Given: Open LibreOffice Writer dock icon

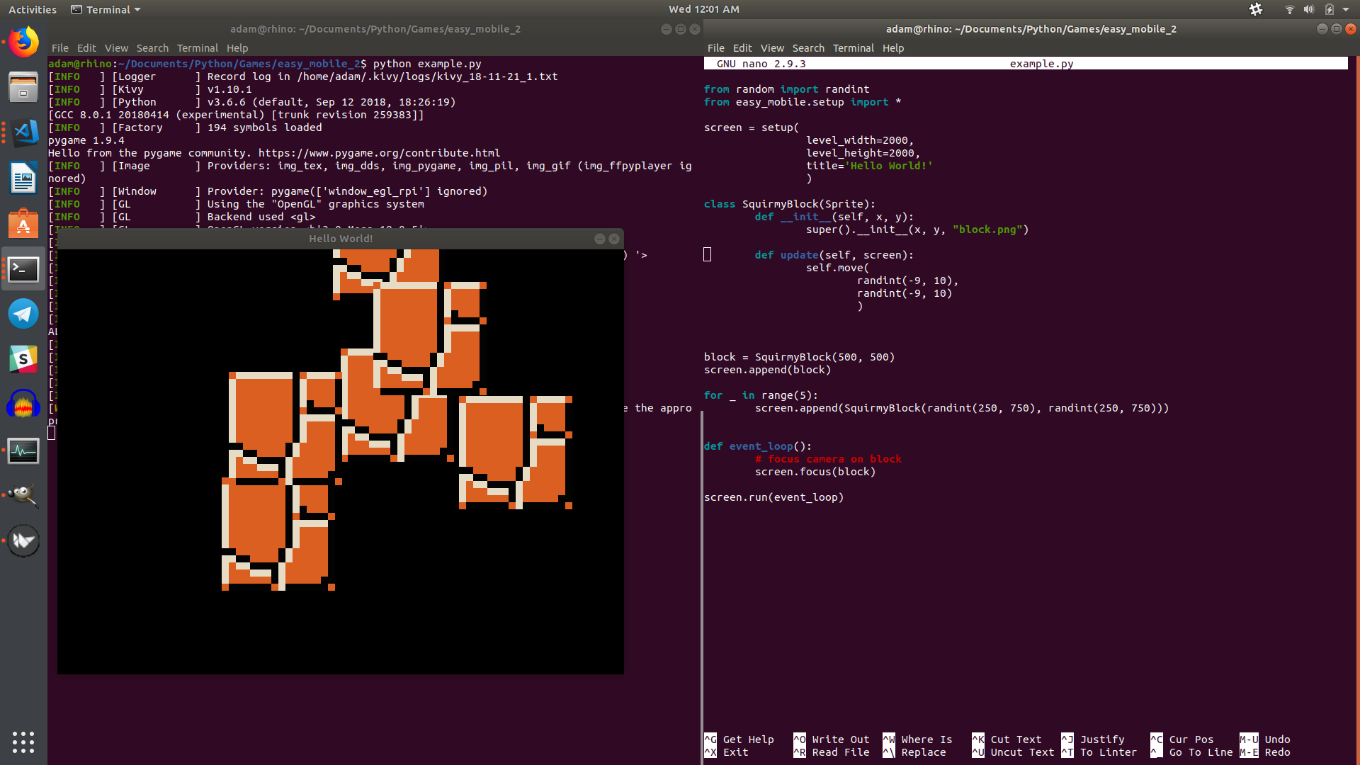Looking at the screenshot, I should [x=23, y=178].
